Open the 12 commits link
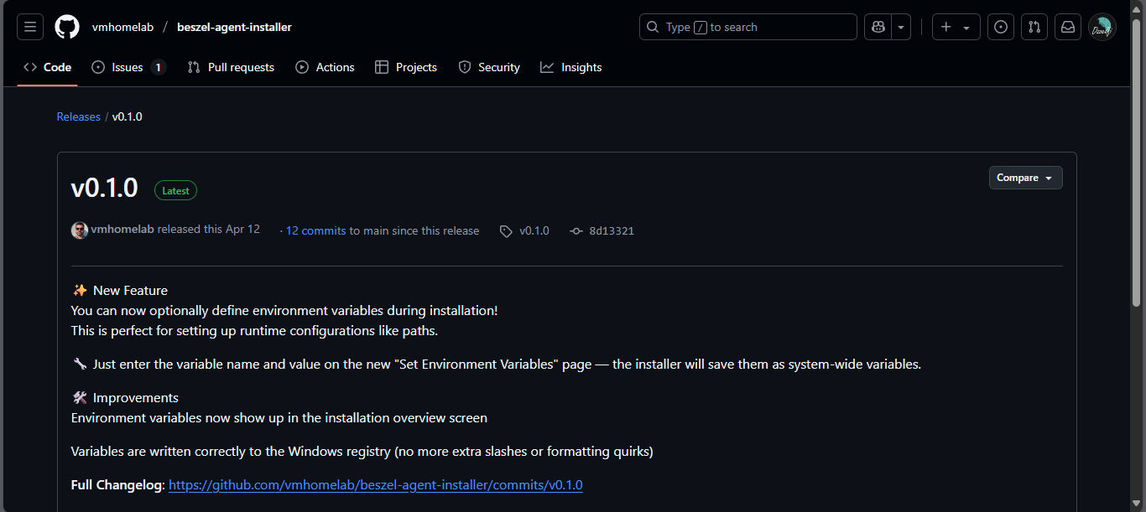The height and width of the screenshot is (512, 1146). click(x=315, y=230)
